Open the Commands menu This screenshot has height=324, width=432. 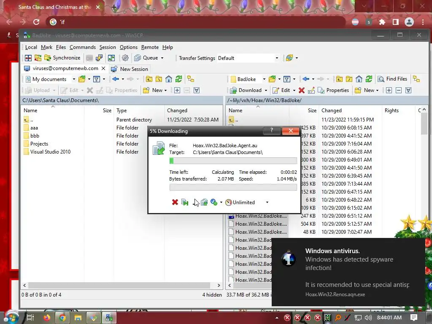click(x=83, y=47)
